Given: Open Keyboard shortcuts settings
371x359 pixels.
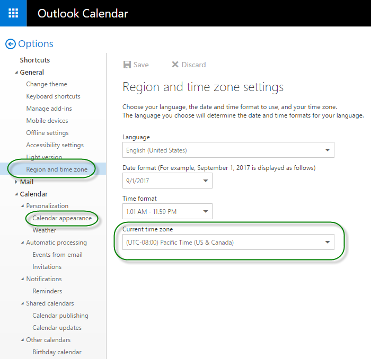Looking at the screenshot, I should (x=53, y=96).
